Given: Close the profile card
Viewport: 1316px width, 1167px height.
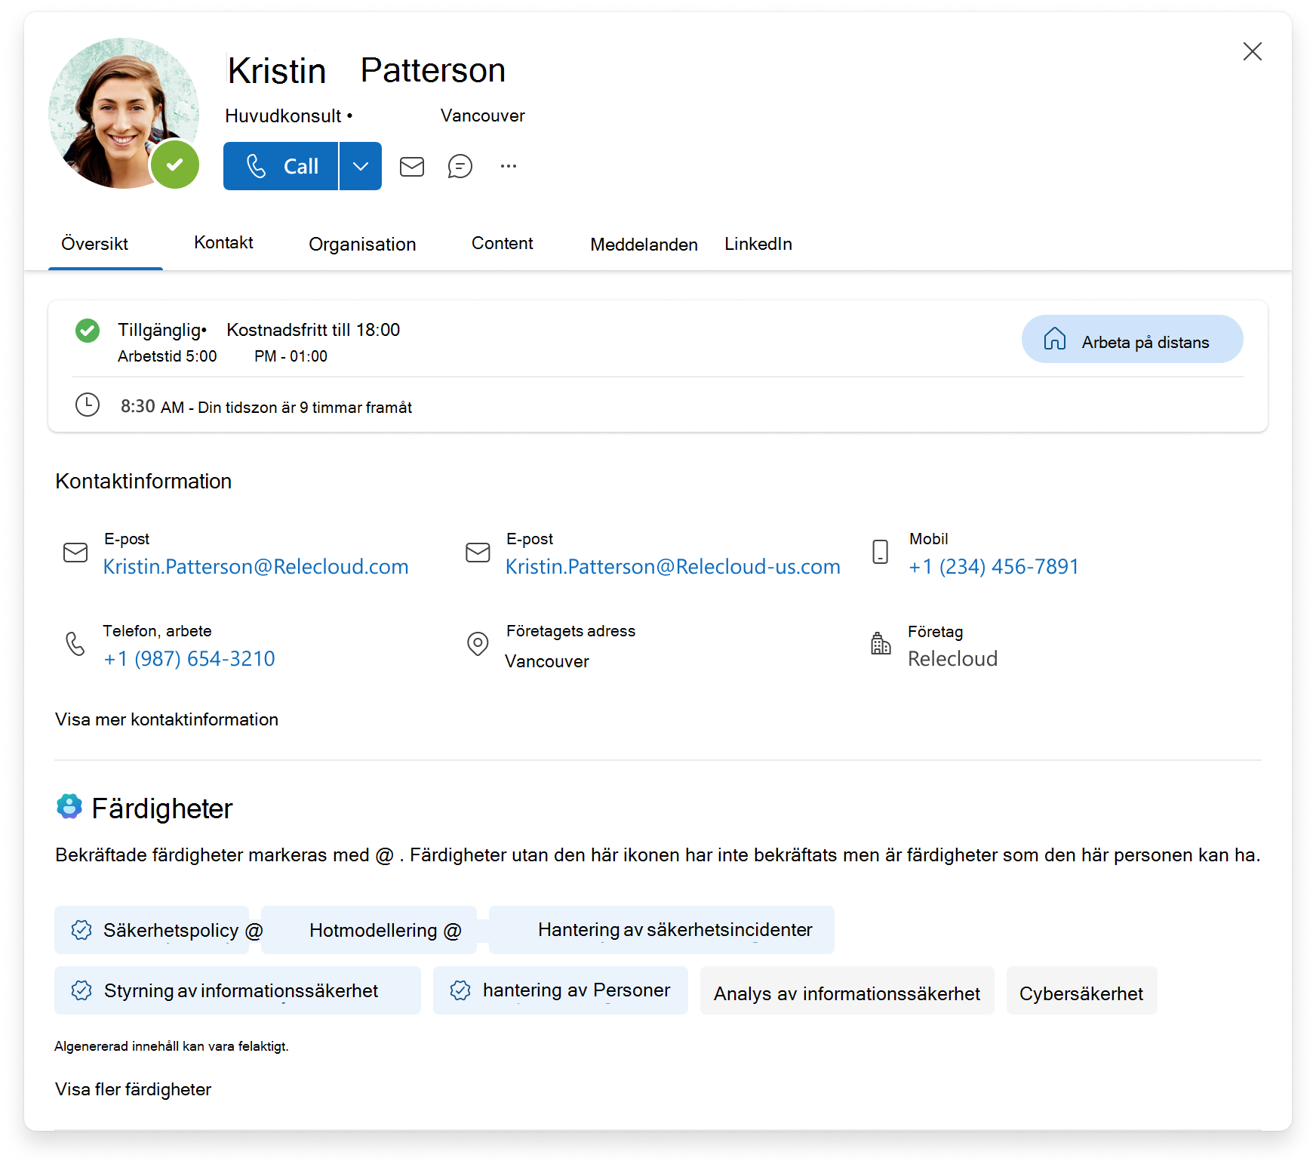Looking at the screenshot, I should click(1253, 51).
